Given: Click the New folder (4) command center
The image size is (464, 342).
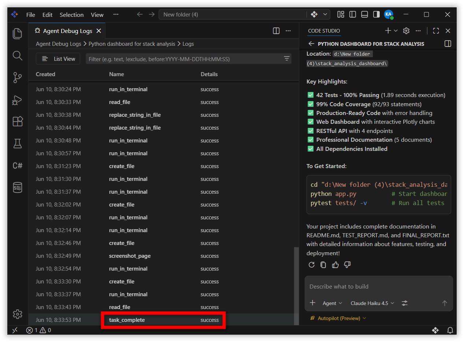Looking at the screenshot, I should click(233, 14).
